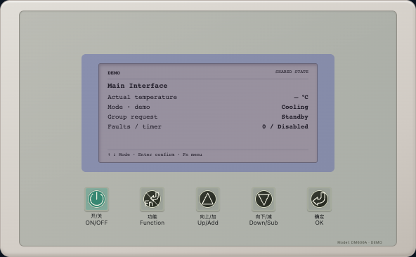Click the 'Standby' status value
416x257 pixels.
294,117
